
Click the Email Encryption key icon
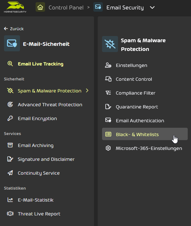(x=10, y=118)
